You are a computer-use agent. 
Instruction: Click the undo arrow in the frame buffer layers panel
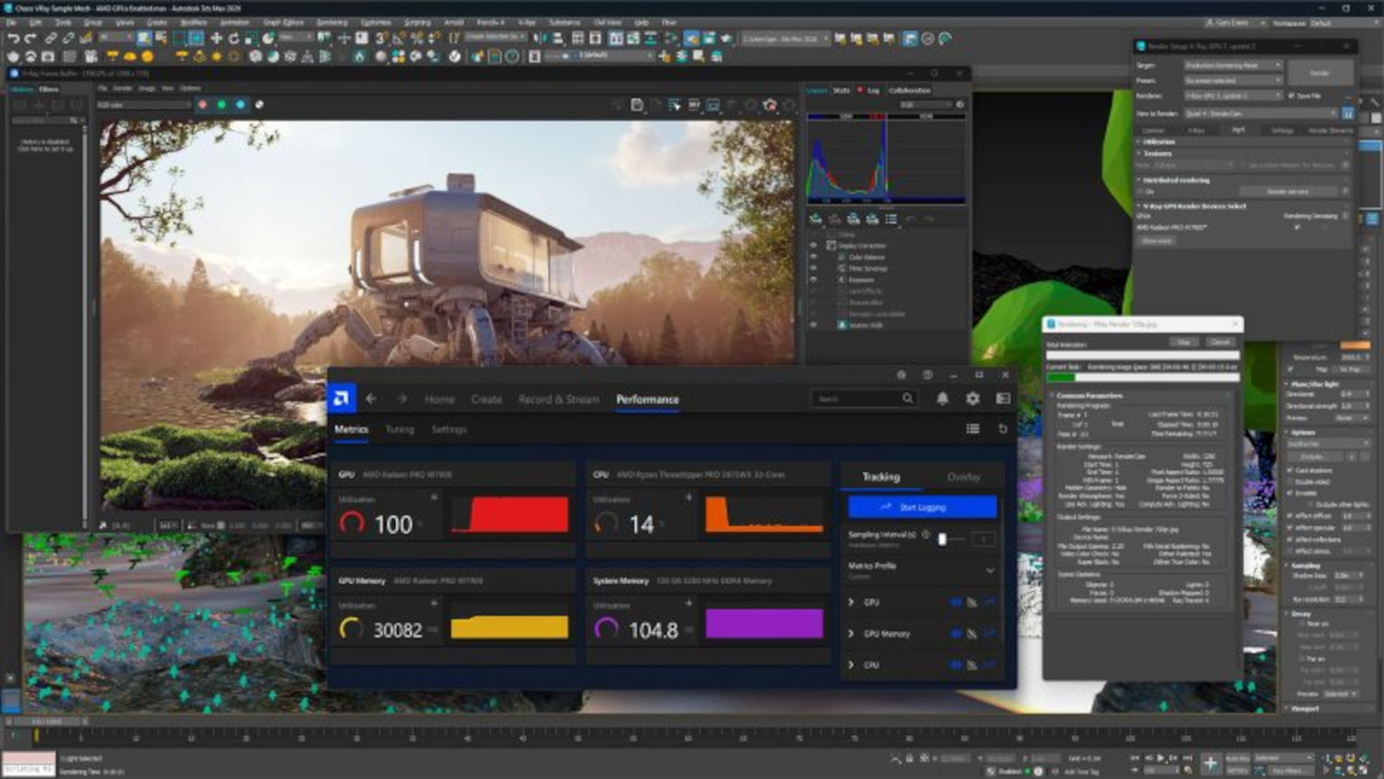pyautogui.click(x=910, y=219)
